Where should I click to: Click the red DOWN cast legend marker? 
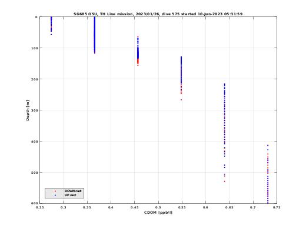pos(55,191)
